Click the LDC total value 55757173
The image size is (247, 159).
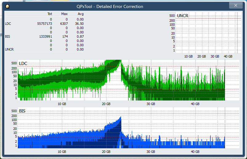(x=45, y=24)
